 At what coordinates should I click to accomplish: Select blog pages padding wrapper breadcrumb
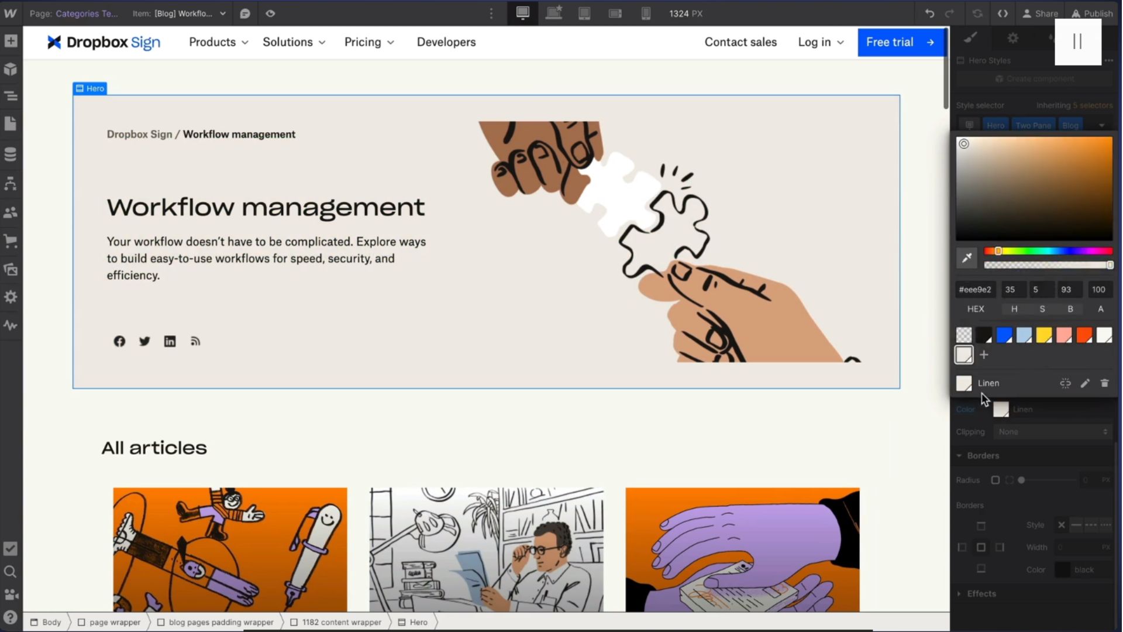point(216,622)
